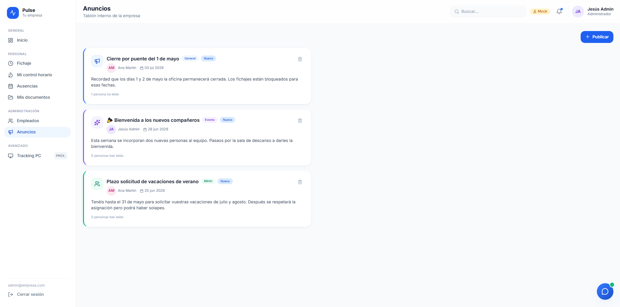The width and height of the screenshot is (620, 307).
Task: Click Nuevo badge on Bienvenida card
Action: [x=227, y=120]
